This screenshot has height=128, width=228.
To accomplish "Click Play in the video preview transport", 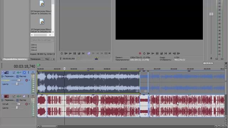I will (153, 53).
